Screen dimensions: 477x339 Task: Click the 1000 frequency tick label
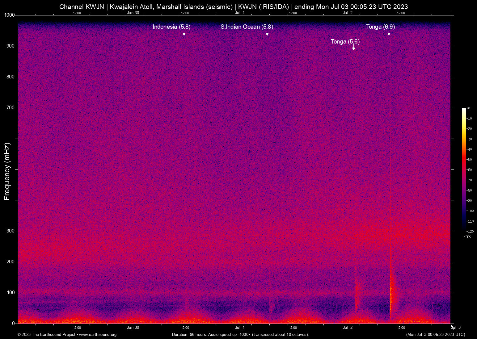coord(10,15)
